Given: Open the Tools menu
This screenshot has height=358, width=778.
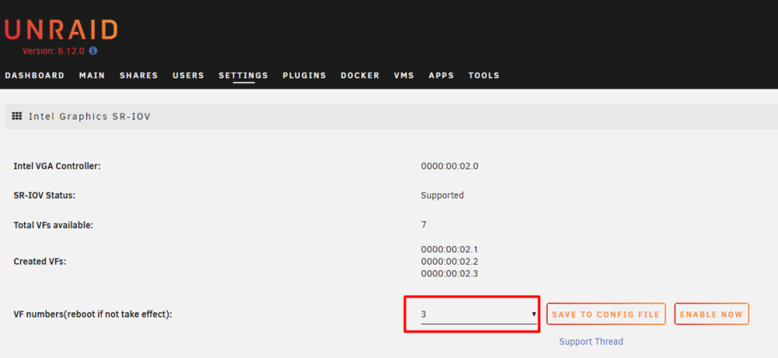Looking at the screenshot, I should coord(484,76).
